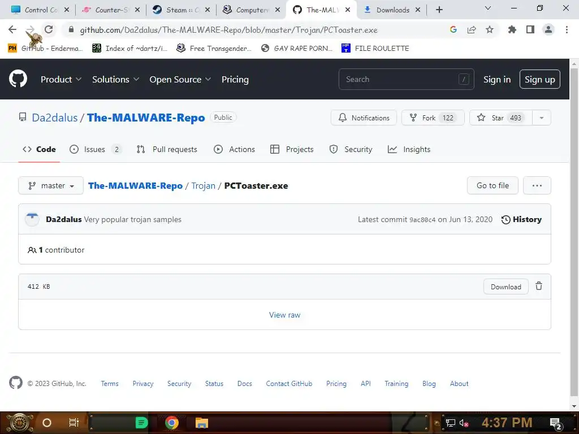
Task: Click the Start button on taskbar
Action: pos(19,423)
